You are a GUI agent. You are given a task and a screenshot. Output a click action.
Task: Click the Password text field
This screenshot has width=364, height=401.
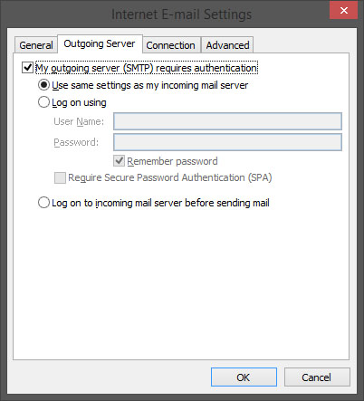[x=227, y=142]
